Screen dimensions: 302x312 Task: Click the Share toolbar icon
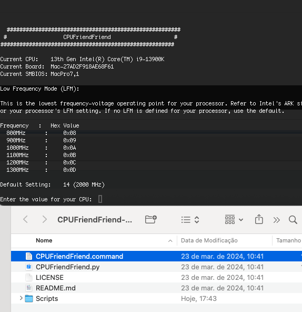coord(259,219)
